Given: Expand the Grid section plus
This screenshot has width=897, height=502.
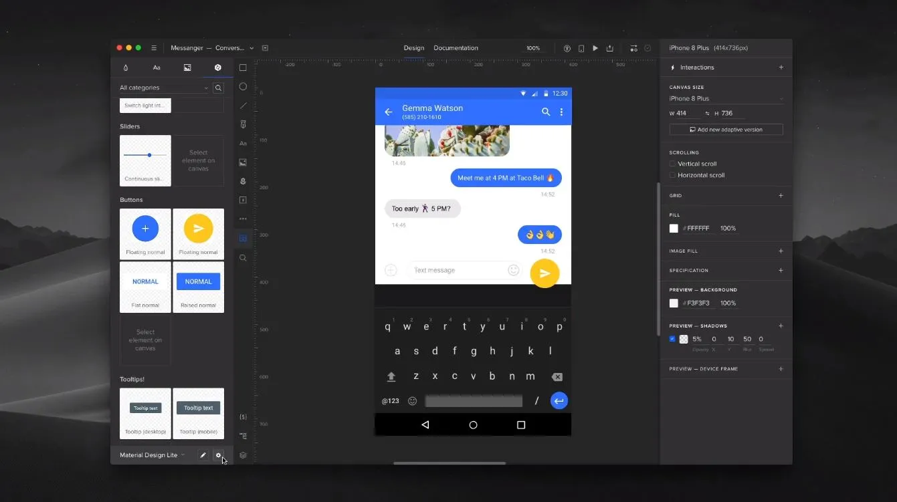Looking at the screenshot, I should pos(781,196).
